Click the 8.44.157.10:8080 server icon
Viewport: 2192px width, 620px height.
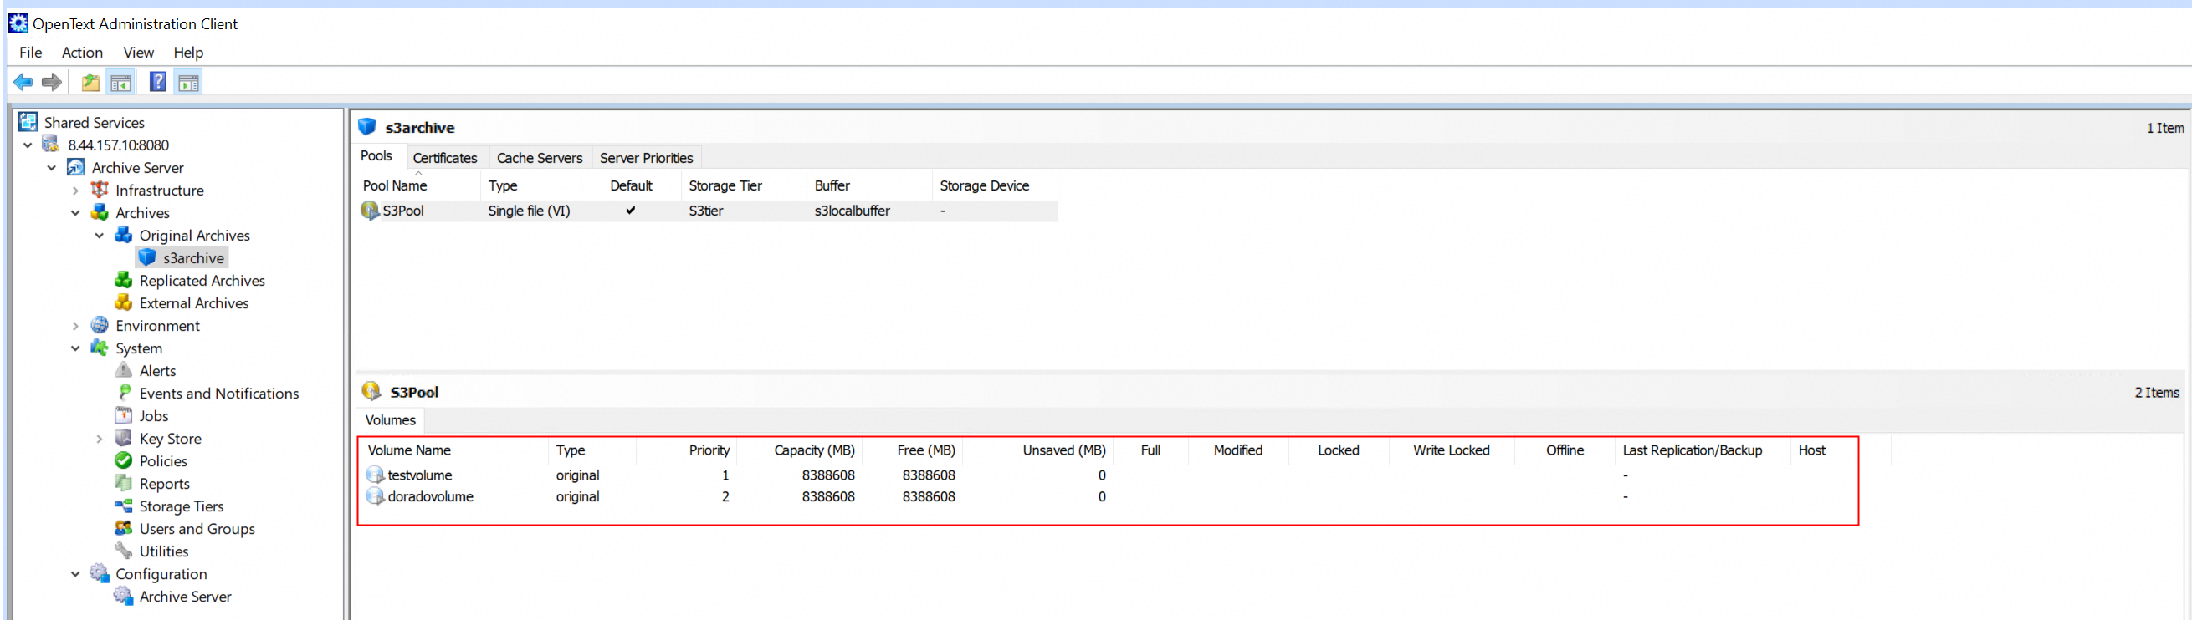(x=52, y=145)
